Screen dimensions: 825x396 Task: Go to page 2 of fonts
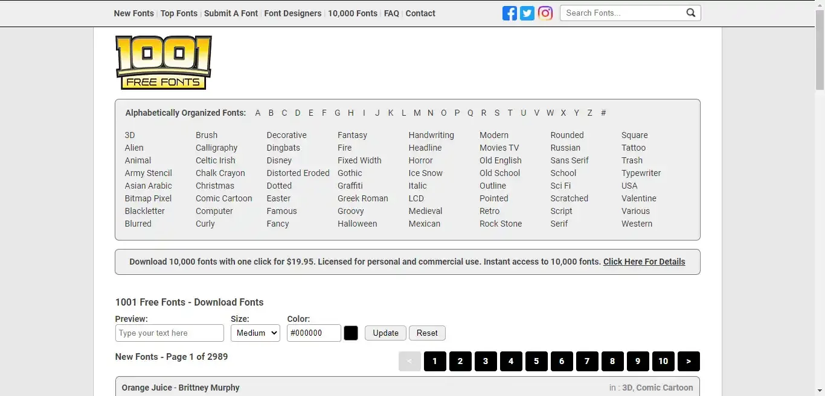tap(460, 361)
